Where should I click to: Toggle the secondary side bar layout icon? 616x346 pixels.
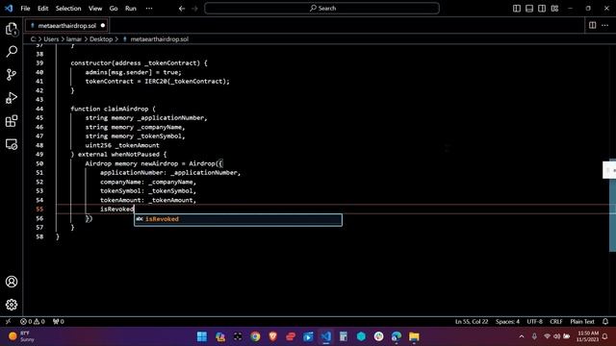542,9
